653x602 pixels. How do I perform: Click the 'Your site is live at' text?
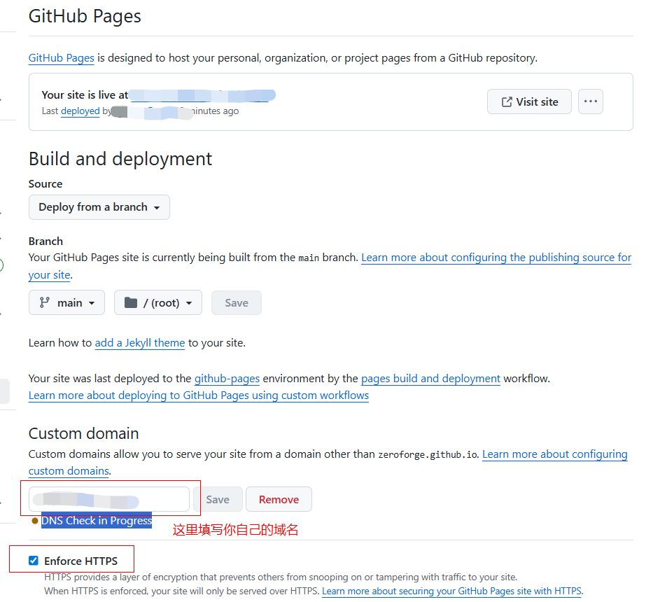tap(85, 95)
